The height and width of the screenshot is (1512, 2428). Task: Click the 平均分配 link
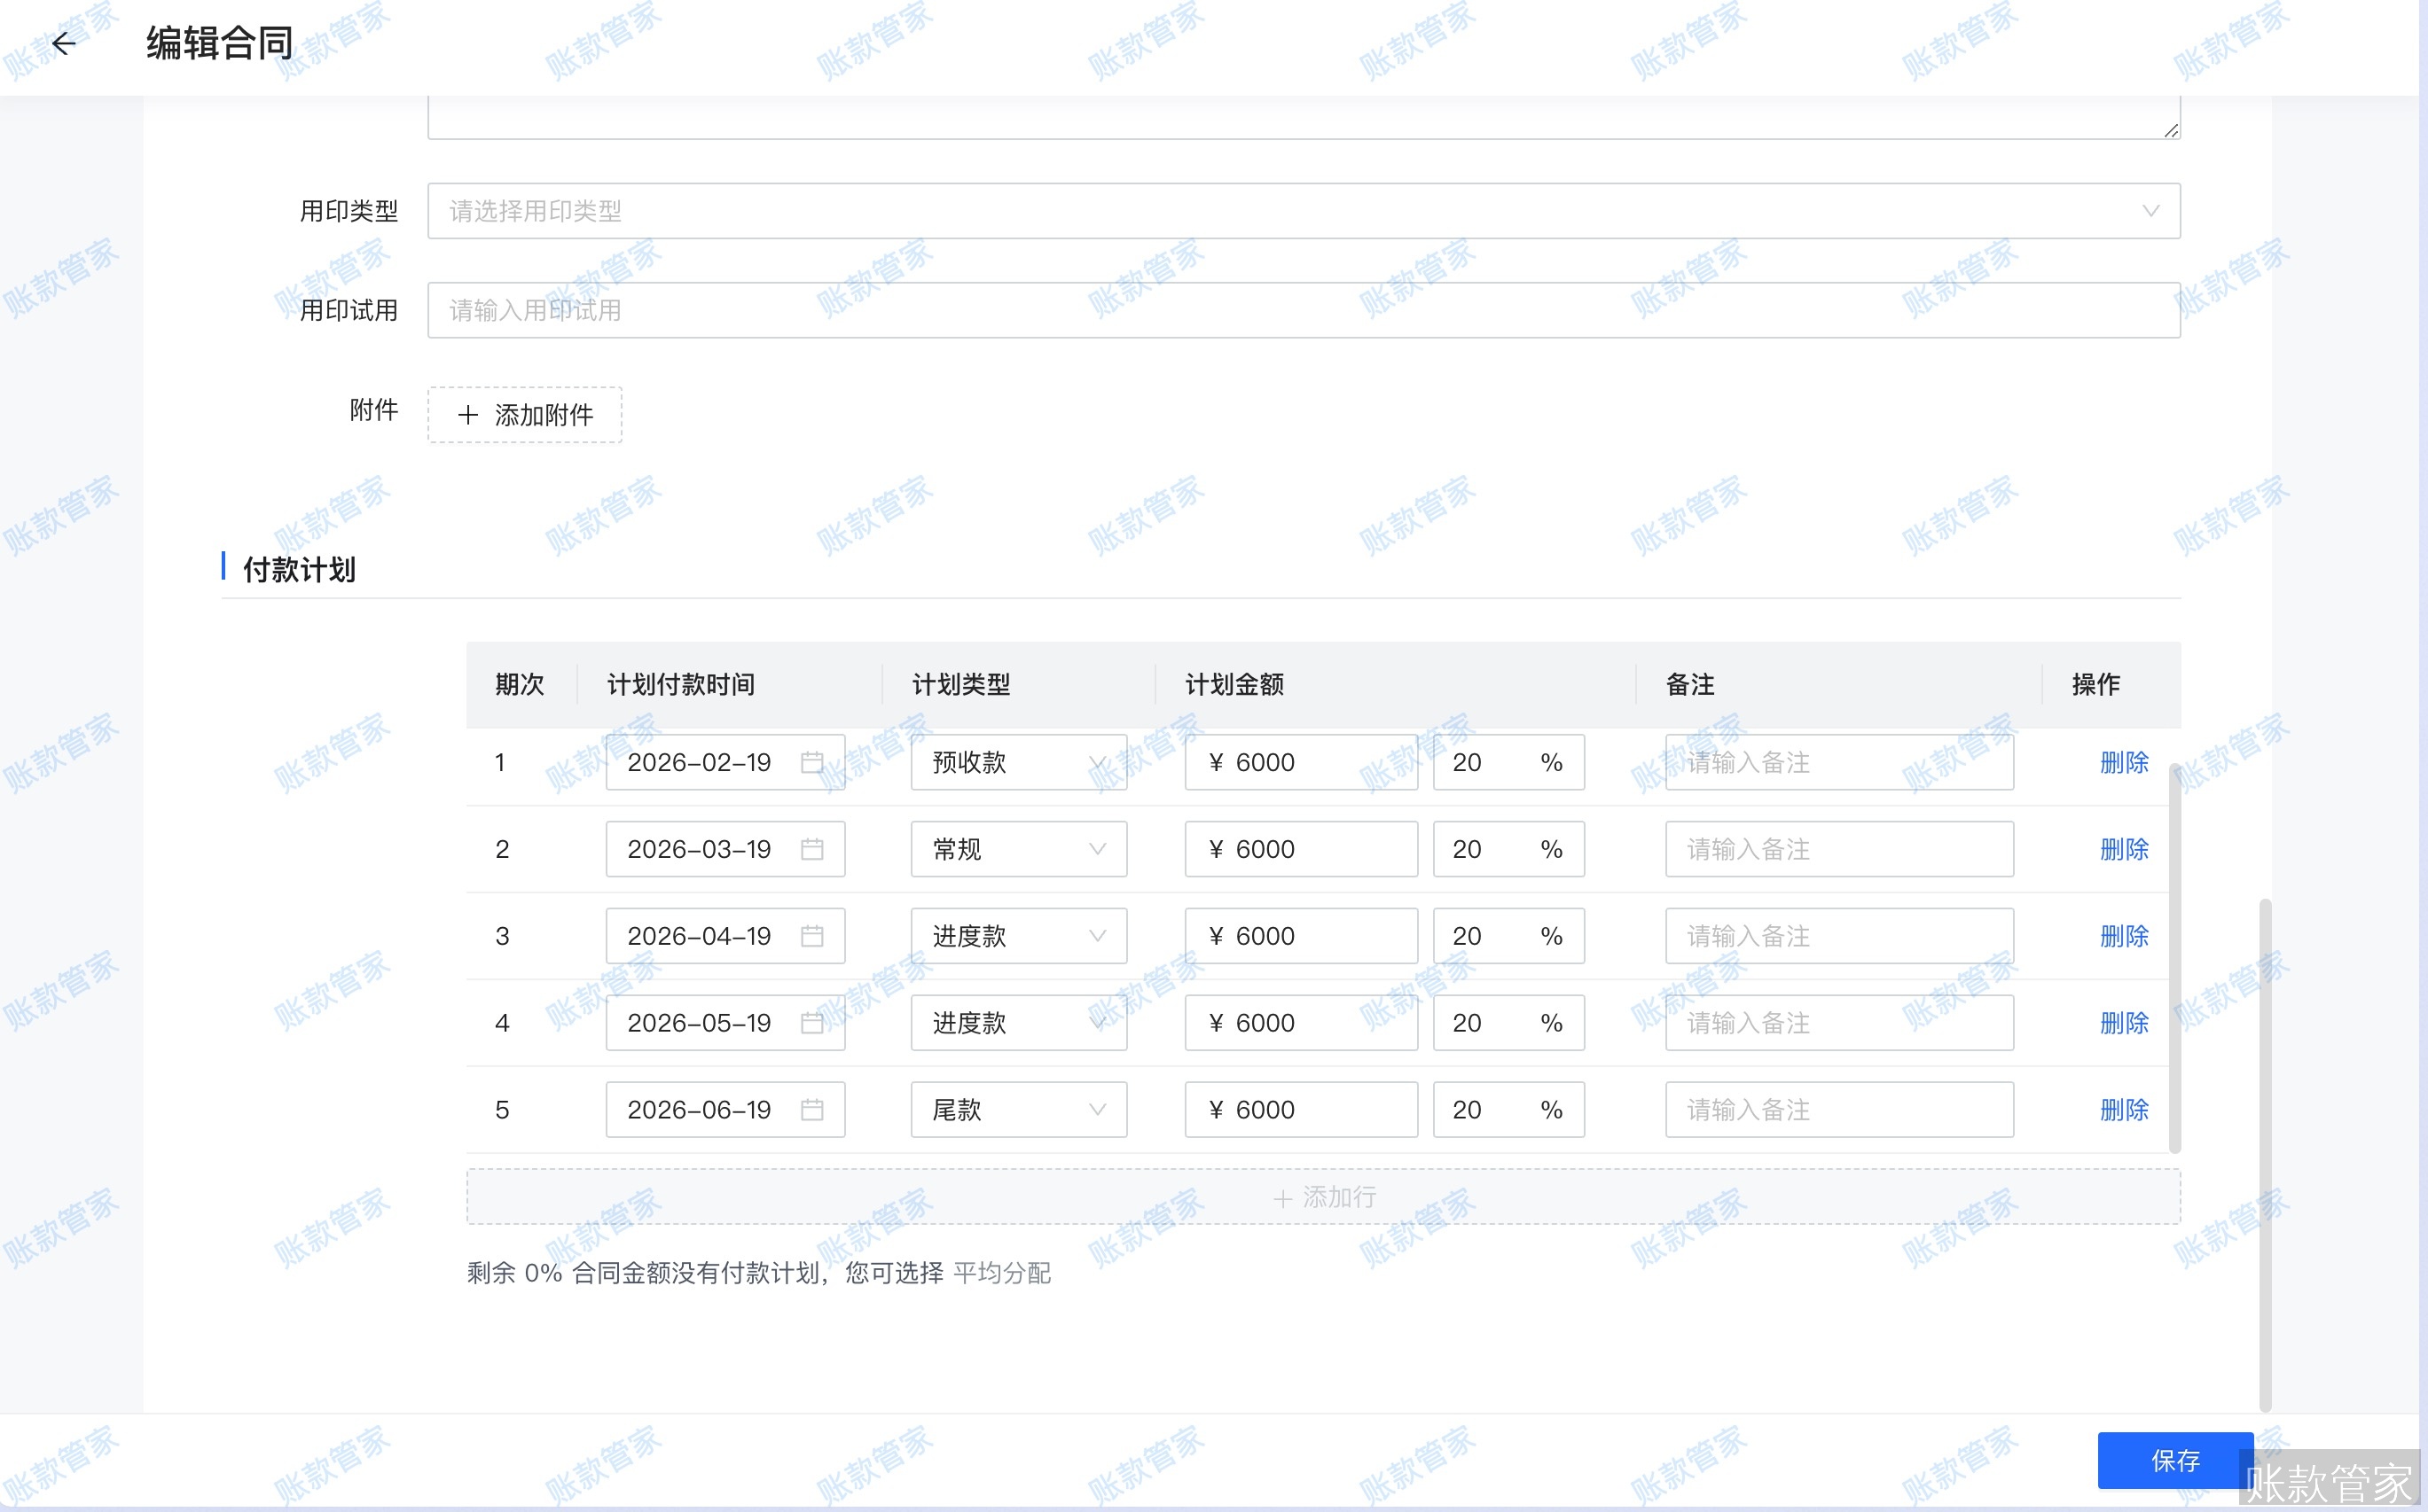1001,1274
